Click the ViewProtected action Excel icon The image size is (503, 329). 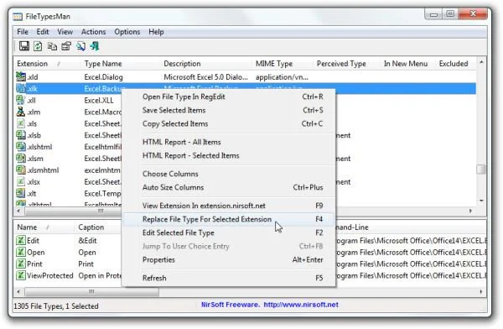tap(20, 275)
